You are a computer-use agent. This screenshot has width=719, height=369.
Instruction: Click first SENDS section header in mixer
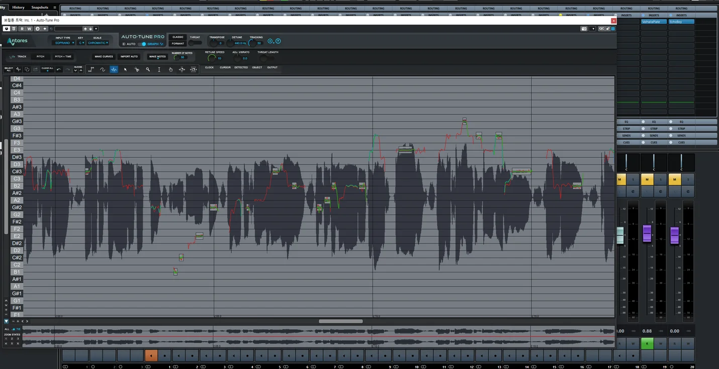coord(626,136)
